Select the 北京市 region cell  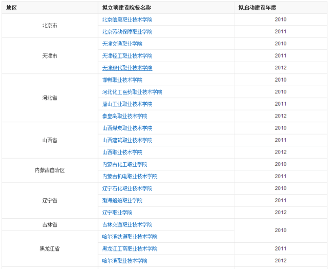(50, 26)
